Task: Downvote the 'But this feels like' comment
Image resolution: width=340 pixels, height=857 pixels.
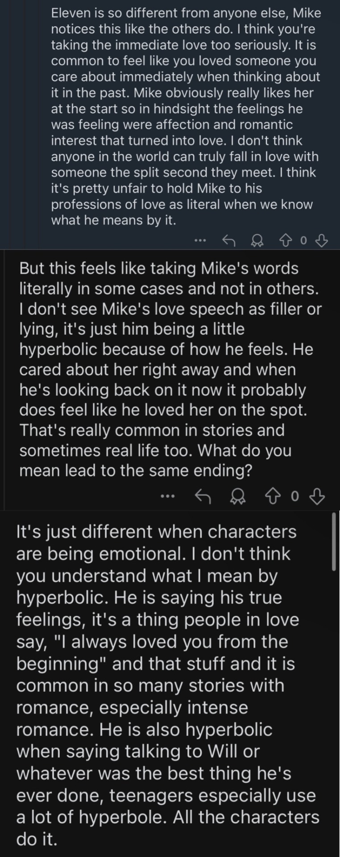Action: (317, 496)
